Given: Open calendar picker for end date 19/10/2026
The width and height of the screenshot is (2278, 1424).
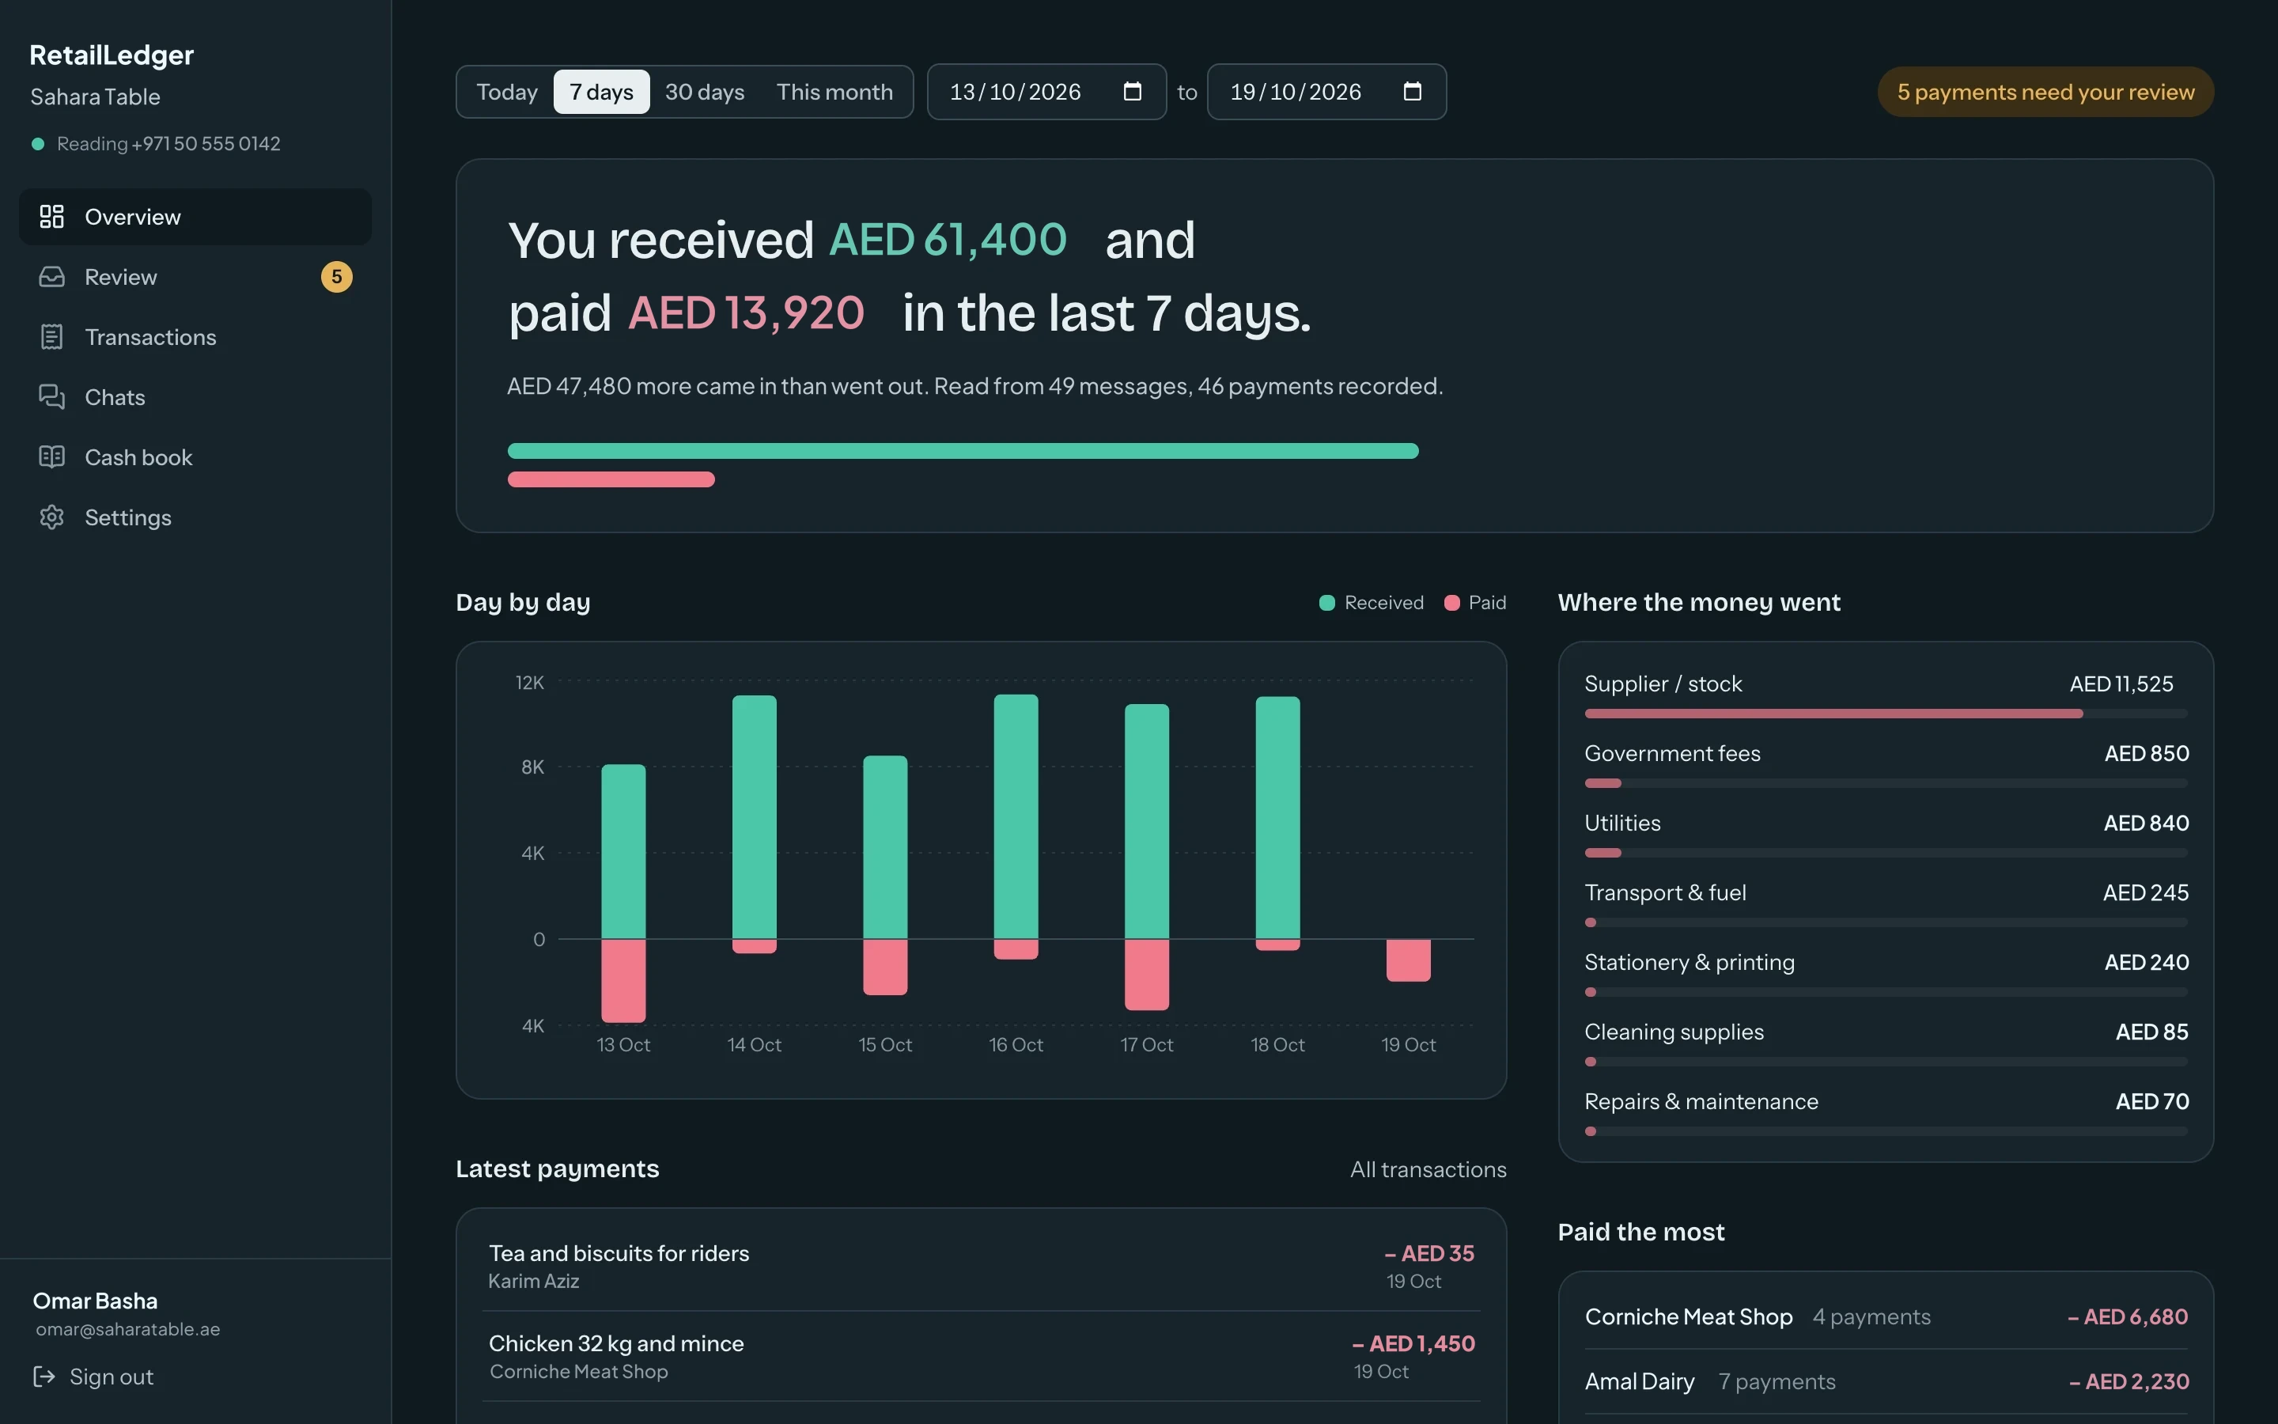Looking at the screenshot, I should [1412, 91].
